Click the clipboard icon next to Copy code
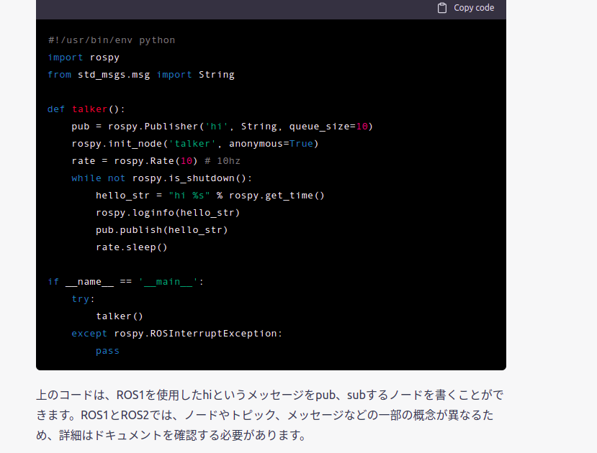597x453 pixels. click(x=441, y=8)
